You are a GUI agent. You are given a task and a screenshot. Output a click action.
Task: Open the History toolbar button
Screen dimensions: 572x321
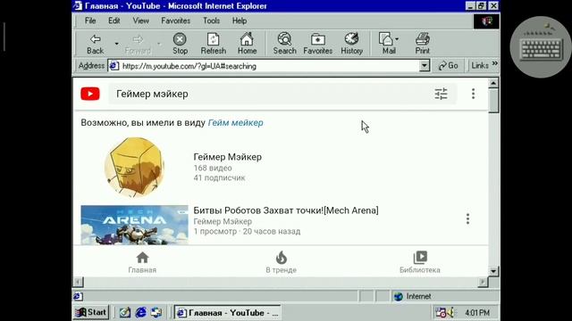pos(351,44)
